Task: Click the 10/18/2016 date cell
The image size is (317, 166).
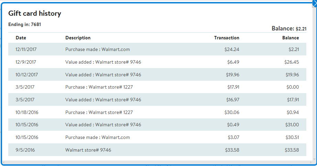Action: click(27, 112)
